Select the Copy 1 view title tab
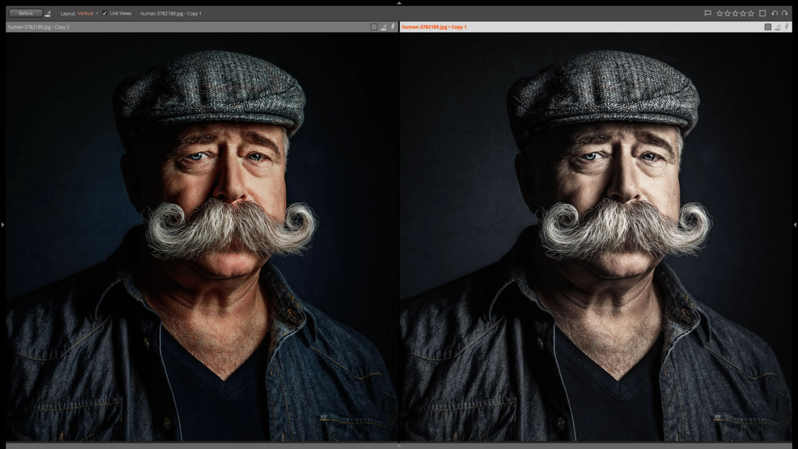The image size is (798, 449). click(434, 27)
